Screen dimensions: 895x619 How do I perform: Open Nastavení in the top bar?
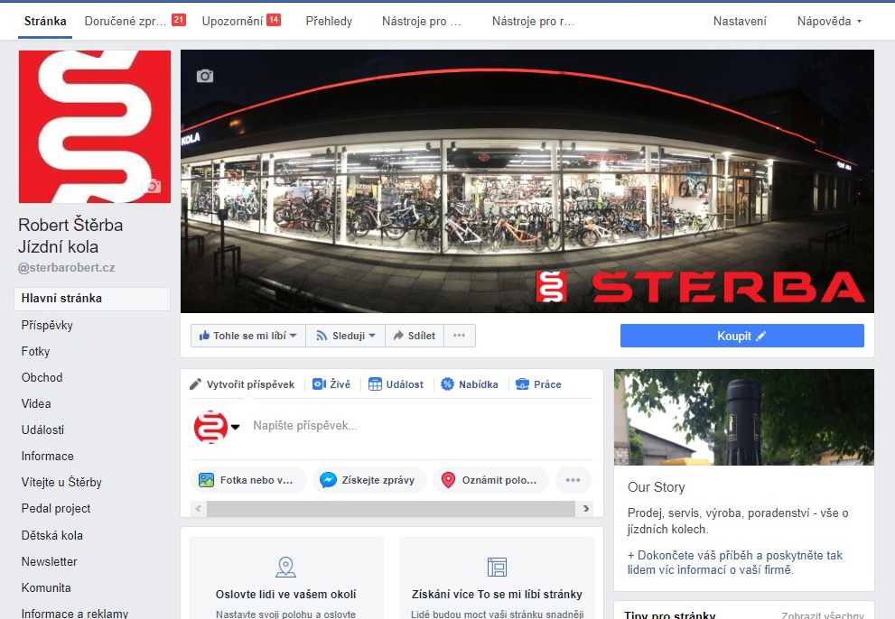point(740,21)
